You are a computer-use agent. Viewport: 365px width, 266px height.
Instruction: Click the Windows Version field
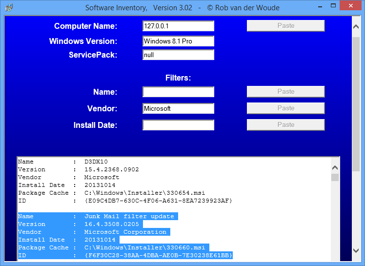pos(178,41)
